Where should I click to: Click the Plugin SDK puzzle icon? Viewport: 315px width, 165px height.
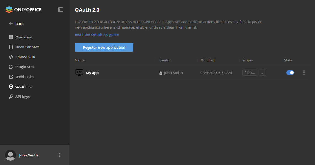11,67
